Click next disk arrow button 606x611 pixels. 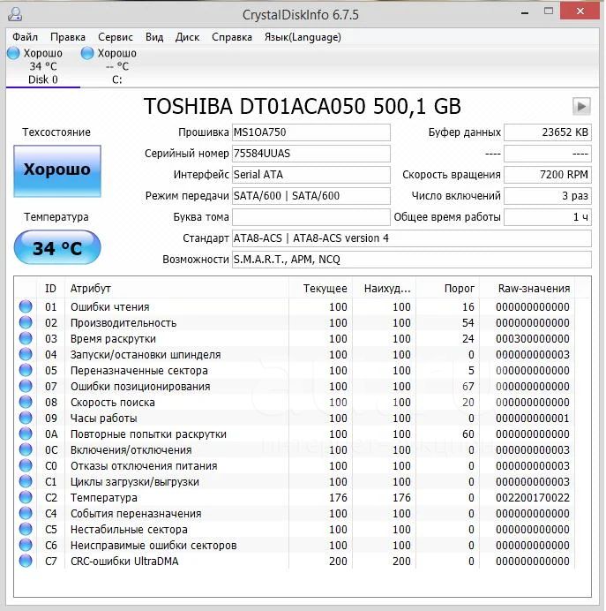pyautogui.click(x=581, y=106)
